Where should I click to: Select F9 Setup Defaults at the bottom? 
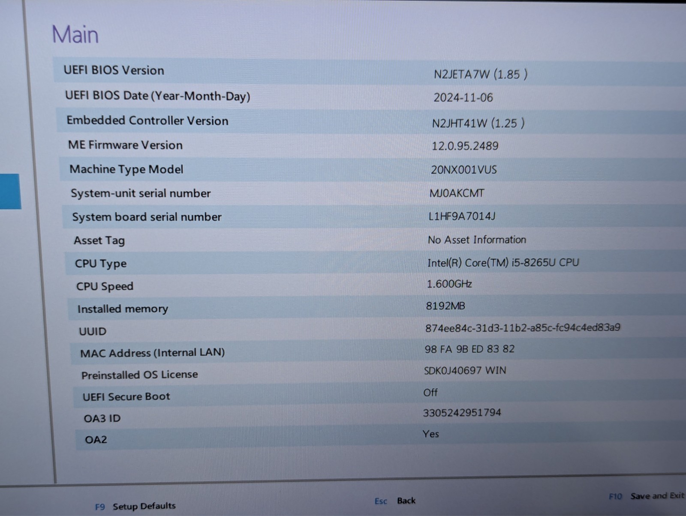[x=135, y=506]
